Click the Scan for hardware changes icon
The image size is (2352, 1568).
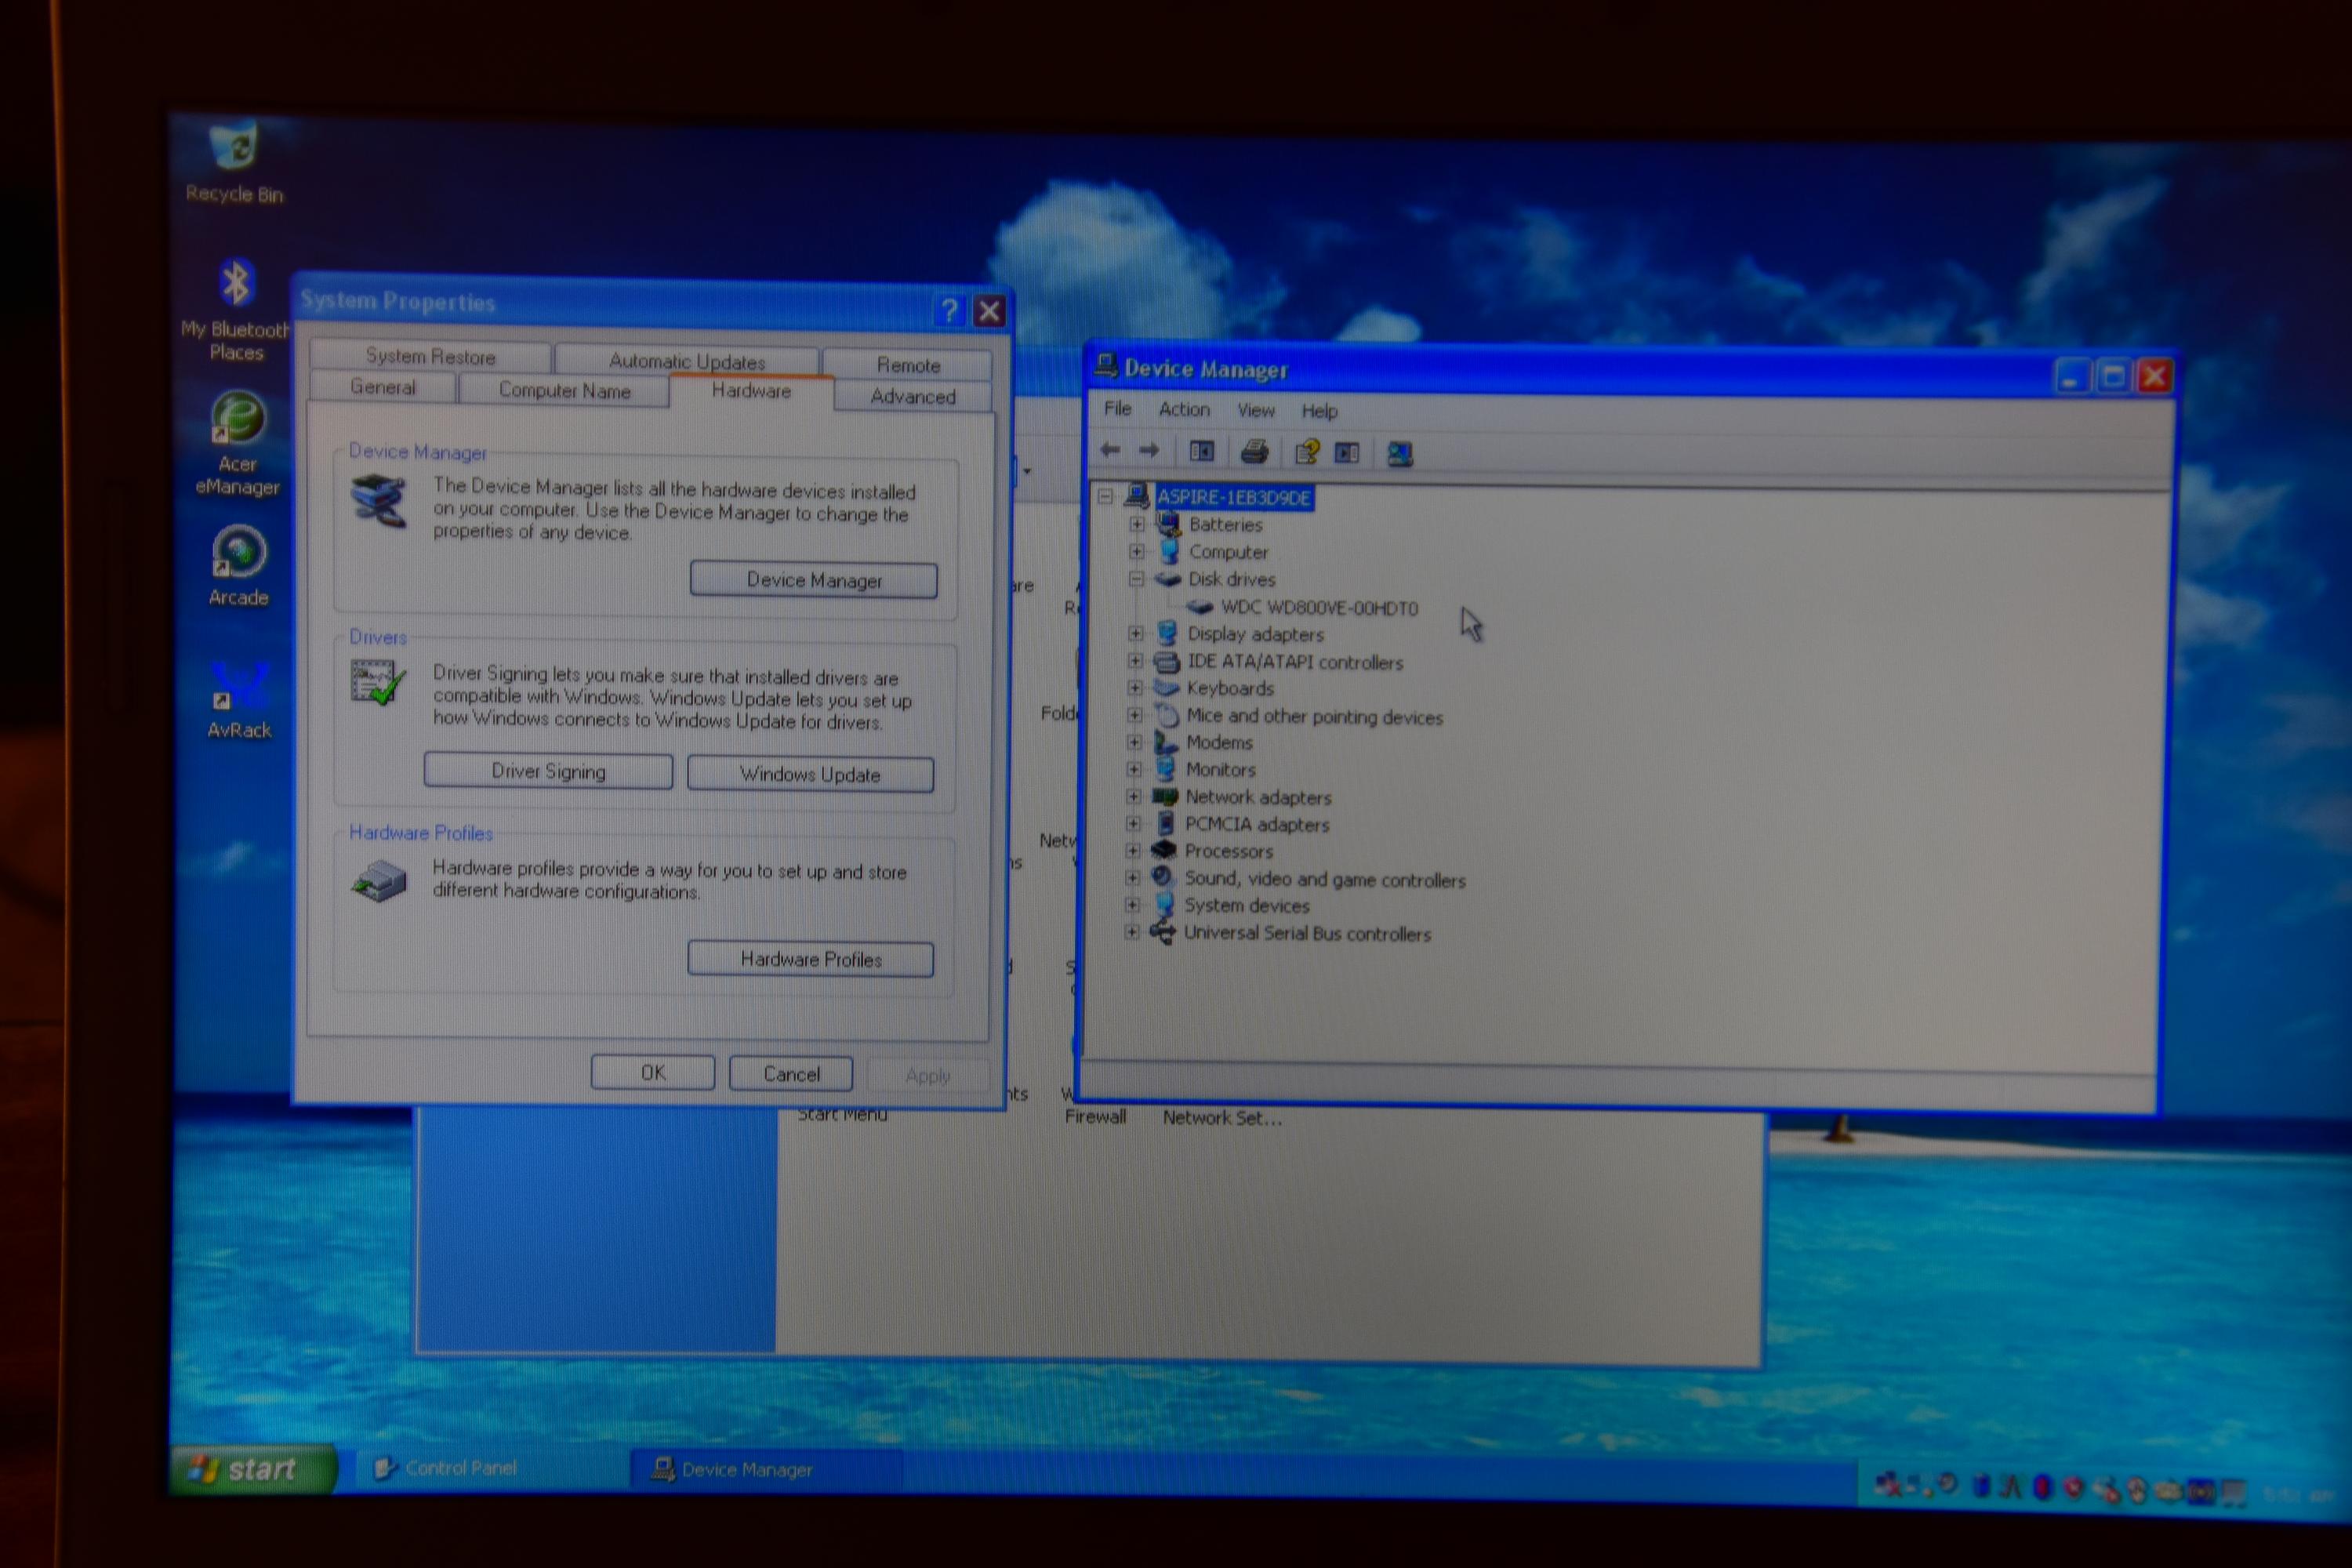coord(1400,455)
